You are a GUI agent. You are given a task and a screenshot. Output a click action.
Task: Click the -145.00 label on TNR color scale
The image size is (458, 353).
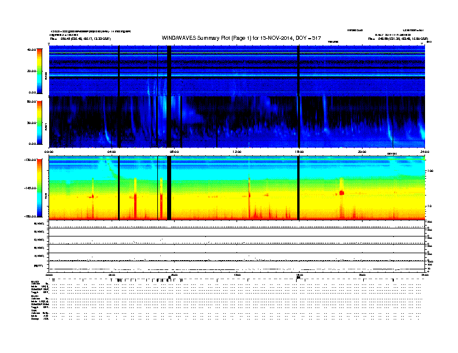[x=31, y=188]
